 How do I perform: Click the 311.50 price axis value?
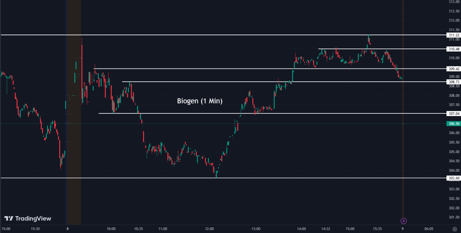454,30
